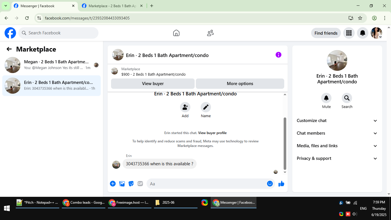391x220 pixels.
Task: Click chat scroll up arrow
Action: (285, 95)
